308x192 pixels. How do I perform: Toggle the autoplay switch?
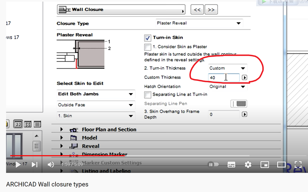[213, 165]
